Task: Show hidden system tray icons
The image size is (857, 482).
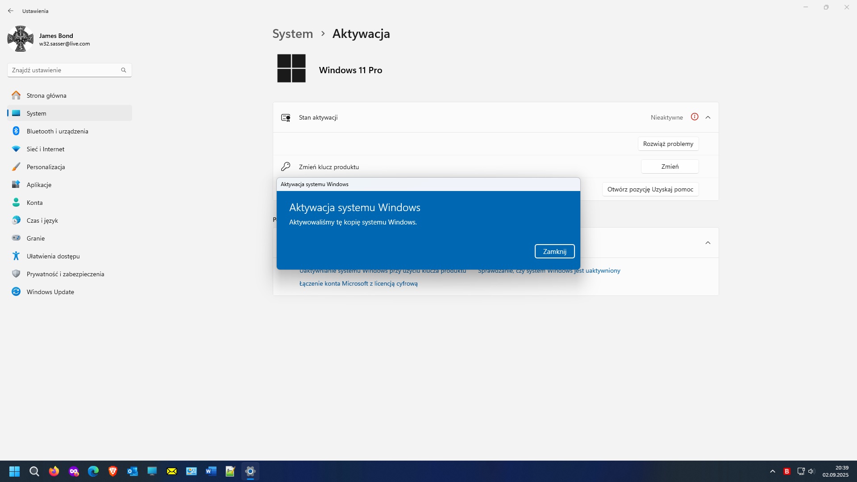Action: [773, 471]
